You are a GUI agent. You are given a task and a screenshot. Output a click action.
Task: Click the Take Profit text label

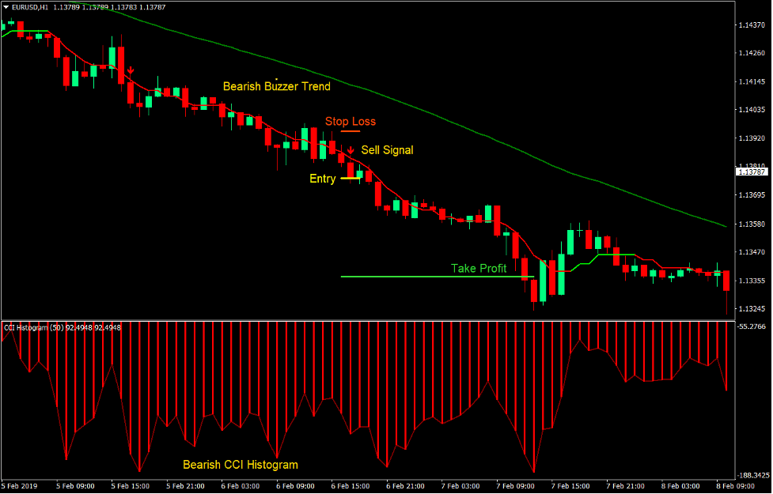coord(479,269)
